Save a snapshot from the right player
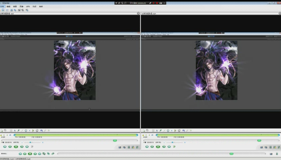 coord(261,147)
